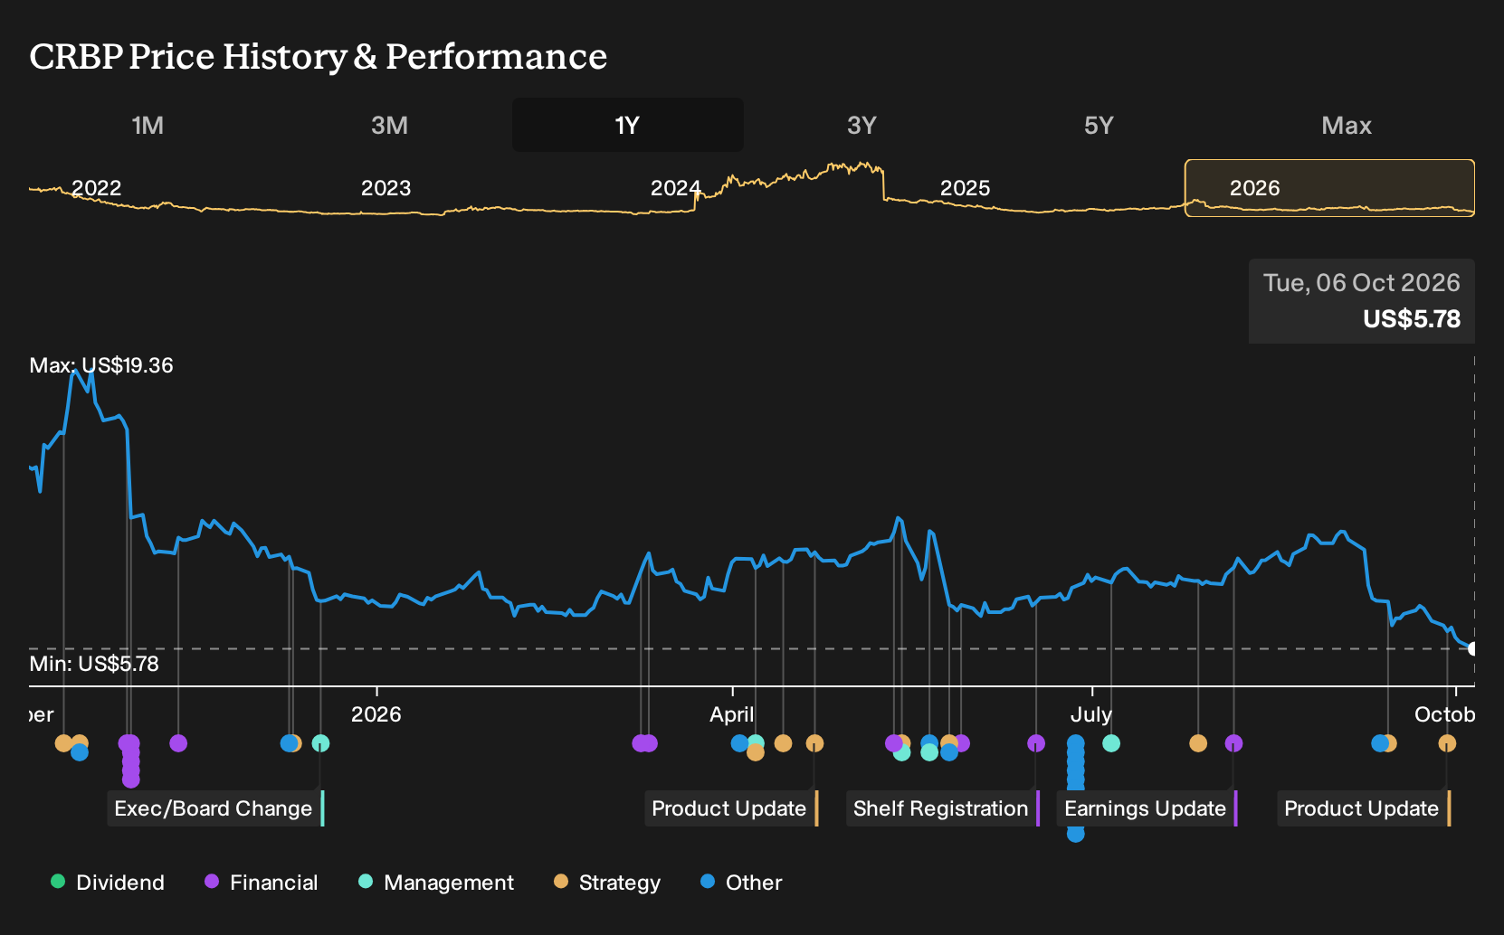
Task: Click the top blue marker in July's stacked column
Action: [1075, 743]
